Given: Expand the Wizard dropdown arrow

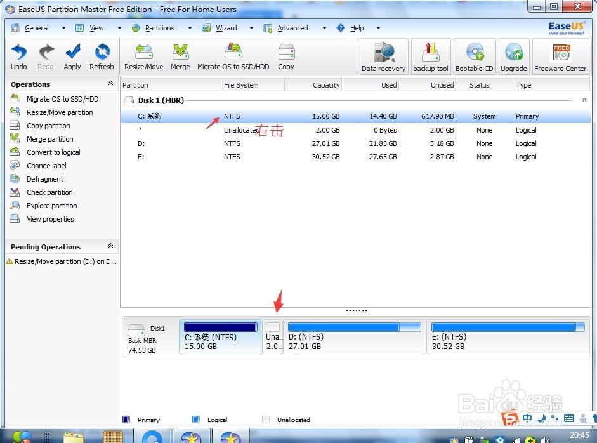Looking at the screenshot, I should coord(251,28).
